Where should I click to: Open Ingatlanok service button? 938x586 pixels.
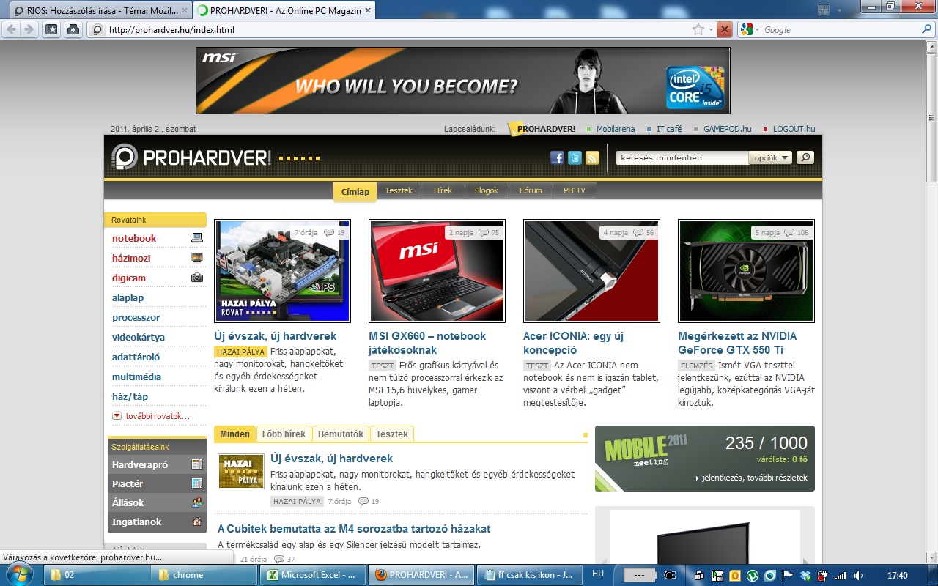point(157,522)
